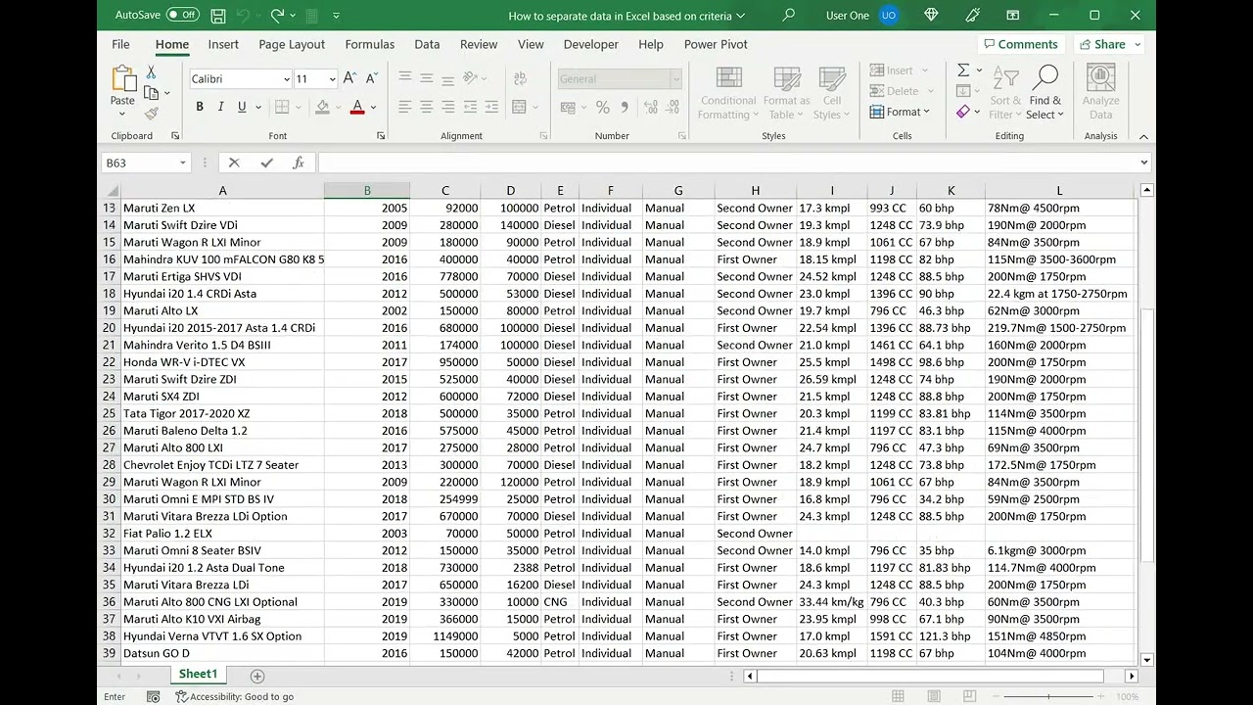Align text to the top
The image size is (1253, 705).
[404, 78]
